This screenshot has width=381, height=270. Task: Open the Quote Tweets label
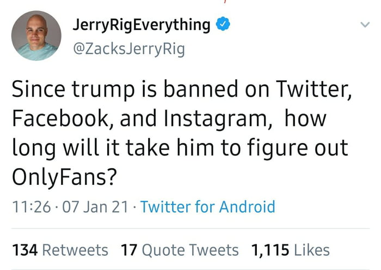click(190, 250)
